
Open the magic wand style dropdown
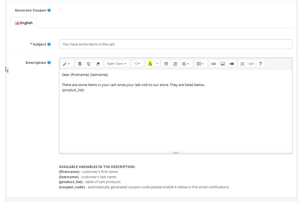(67, 64)
